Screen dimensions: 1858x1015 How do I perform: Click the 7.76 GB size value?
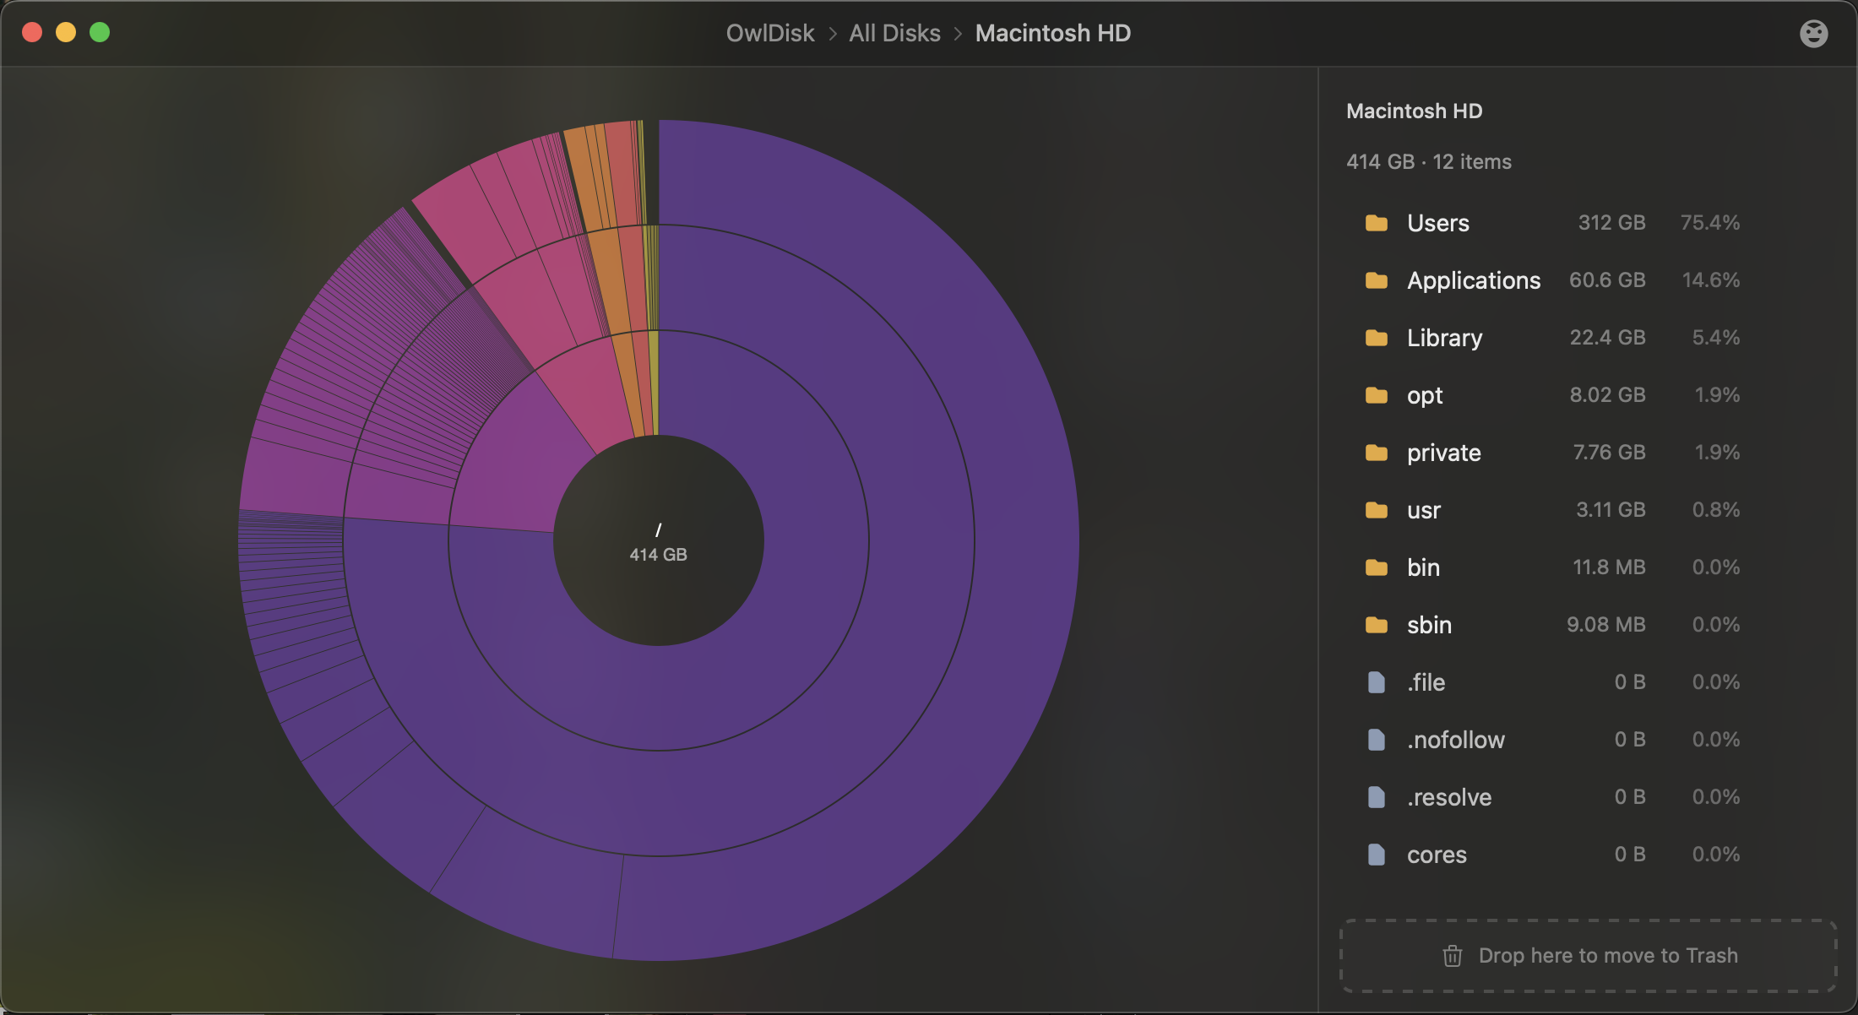1609,453
